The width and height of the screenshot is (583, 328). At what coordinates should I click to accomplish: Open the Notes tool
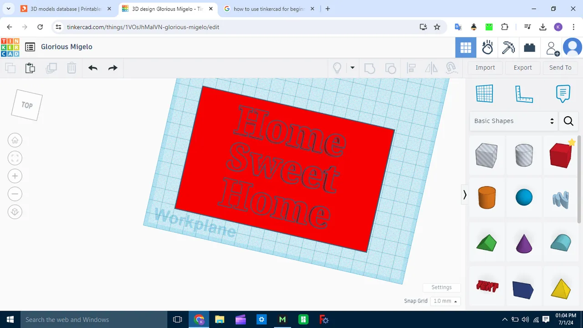pyautogui.click(x=563, y=93)
